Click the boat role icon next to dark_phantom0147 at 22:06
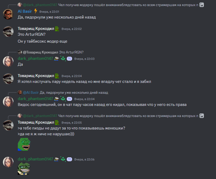 click(x=56, y=159)
